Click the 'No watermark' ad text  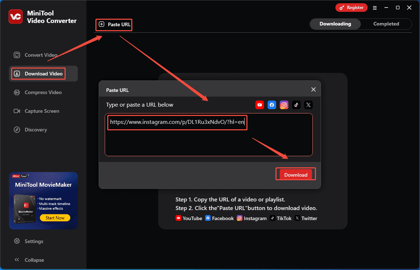[50, 199]
